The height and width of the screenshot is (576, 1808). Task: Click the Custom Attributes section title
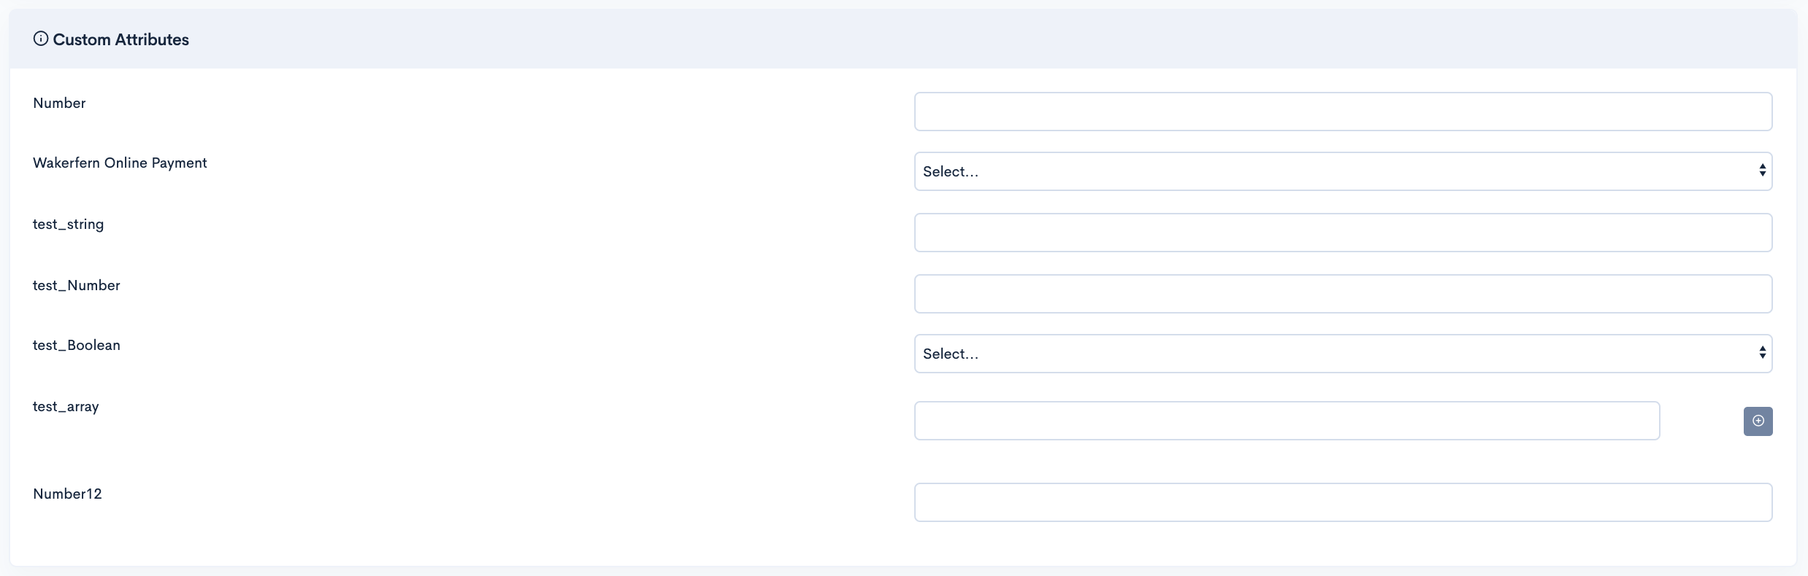point(120,39)
